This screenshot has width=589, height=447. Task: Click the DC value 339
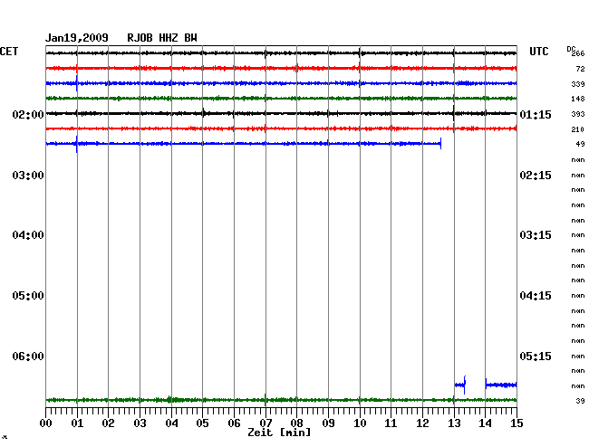pos(578,84)
